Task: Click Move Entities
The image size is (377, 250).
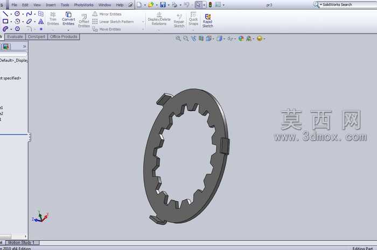Action: coord(107,29)
